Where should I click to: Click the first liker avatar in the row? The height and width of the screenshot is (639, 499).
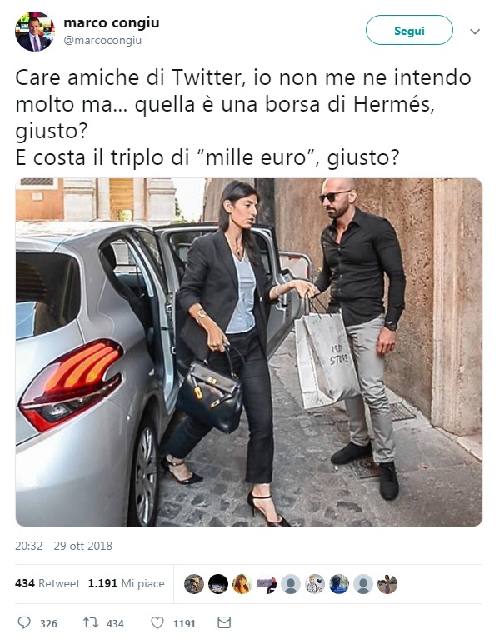pyautogui.click(x=194, y=584)
